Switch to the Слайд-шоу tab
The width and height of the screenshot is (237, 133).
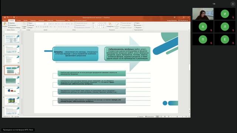(50, 20)
